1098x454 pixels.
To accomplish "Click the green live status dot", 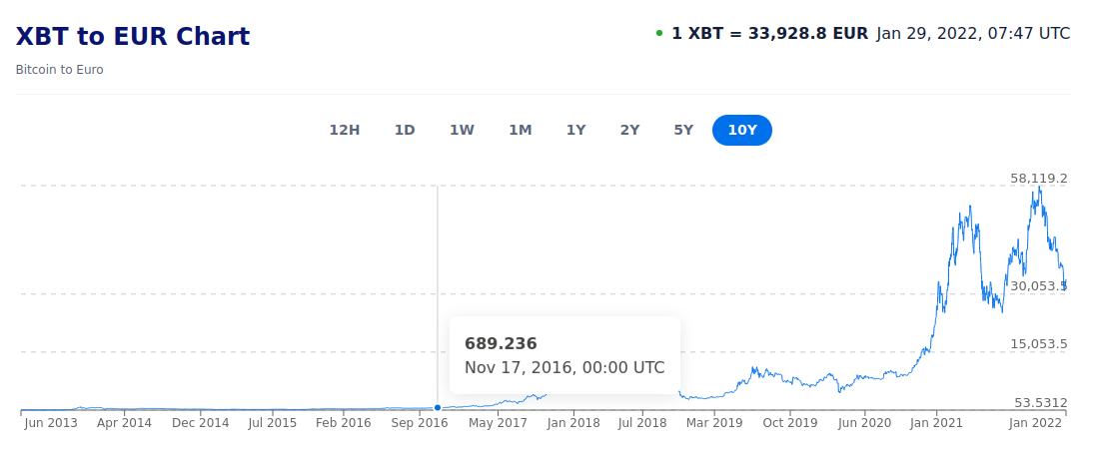I will [x=659, y=33].
